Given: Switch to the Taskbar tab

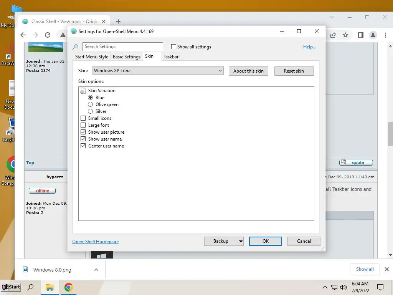Looking at the screenshot, I should tap(171, 57).
